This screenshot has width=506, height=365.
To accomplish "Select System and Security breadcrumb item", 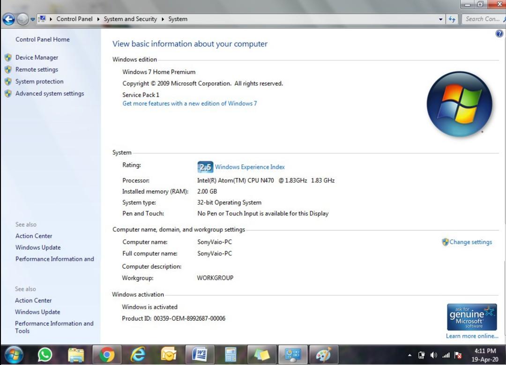I will pos(130,19).
